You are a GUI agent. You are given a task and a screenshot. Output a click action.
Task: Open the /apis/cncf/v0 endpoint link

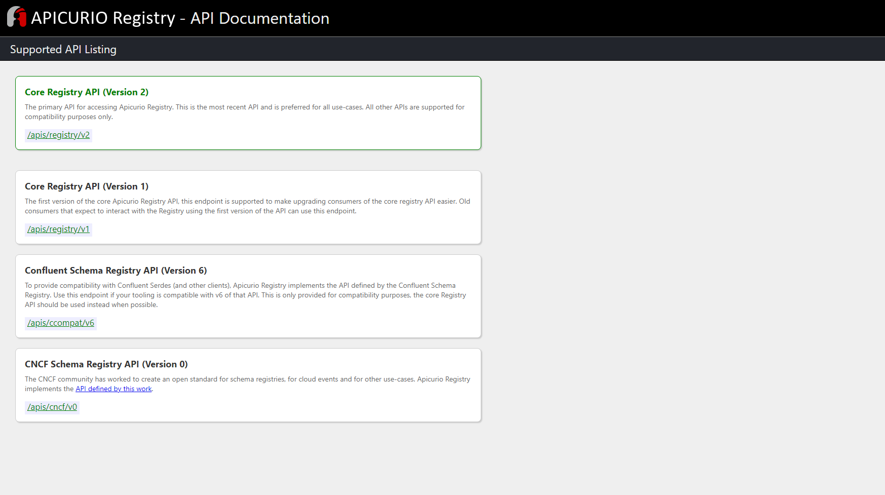[x=52, y=407]
